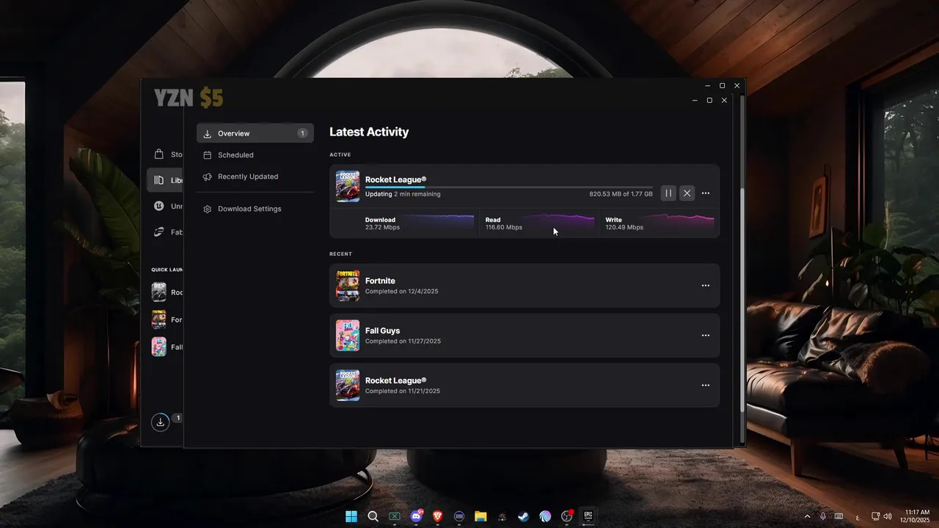Click the green Xbox-style taskbar icon
The width and height of the screenshot is (939, 528).
pos(395,516)
